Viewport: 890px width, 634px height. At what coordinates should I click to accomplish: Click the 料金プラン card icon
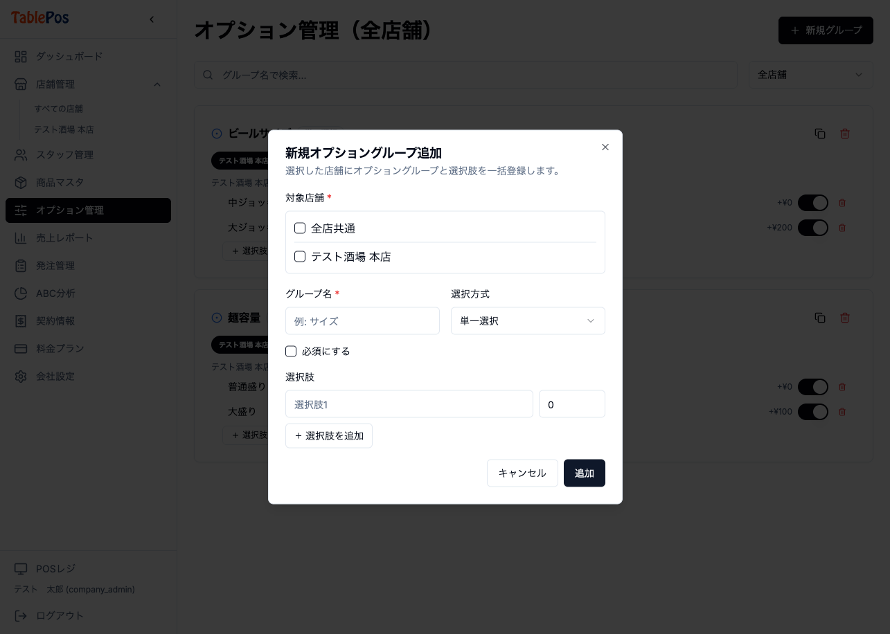21,348
